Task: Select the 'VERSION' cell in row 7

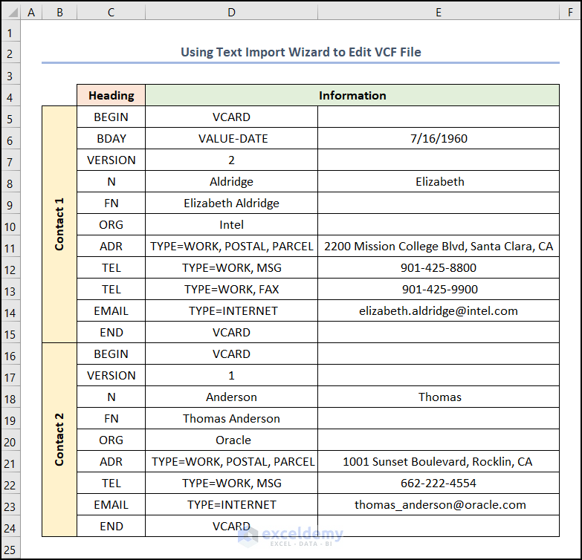Action: coord(111,160)
